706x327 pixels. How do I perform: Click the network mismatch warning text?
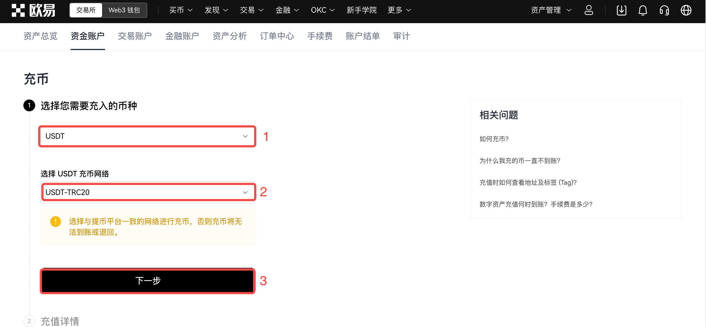pos(155,227)
